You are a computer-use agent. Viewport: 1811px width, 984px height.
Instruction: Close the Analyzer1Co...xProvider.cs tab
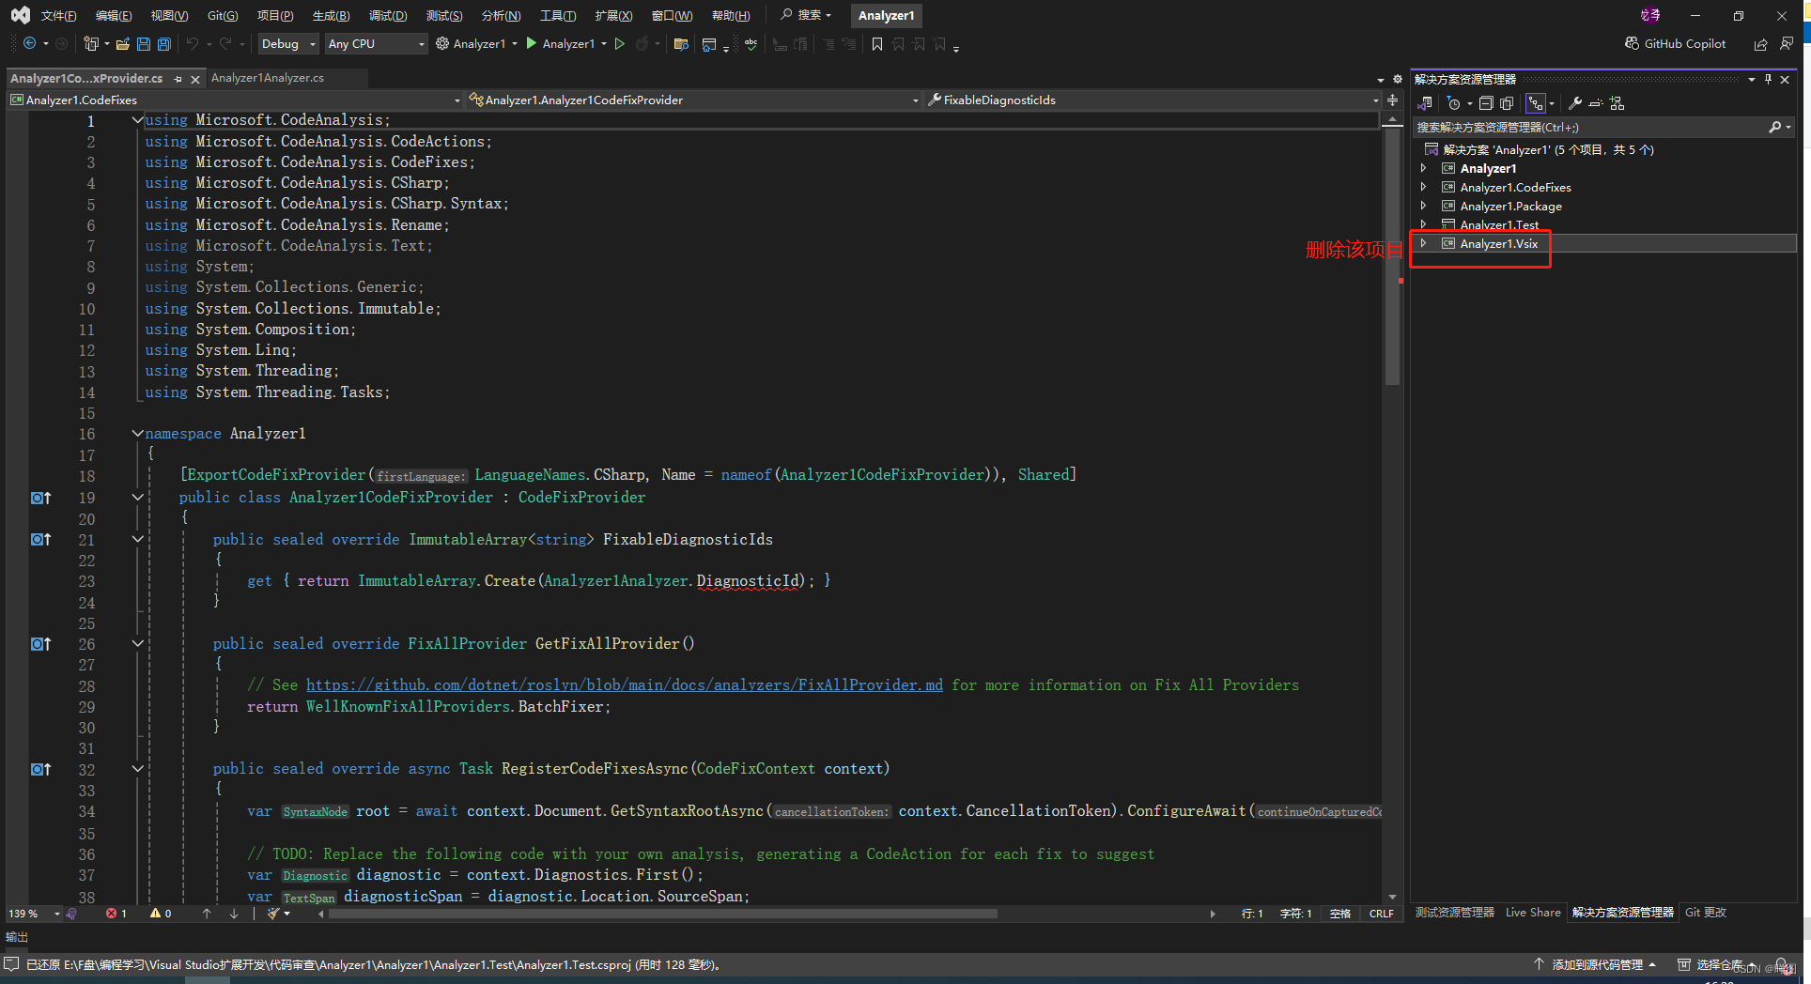pyautogui.click(x=195, y=80)
